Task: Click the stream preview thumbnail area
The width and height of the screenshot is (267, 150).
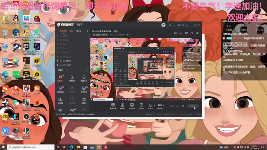Action: tap(146, 69)
